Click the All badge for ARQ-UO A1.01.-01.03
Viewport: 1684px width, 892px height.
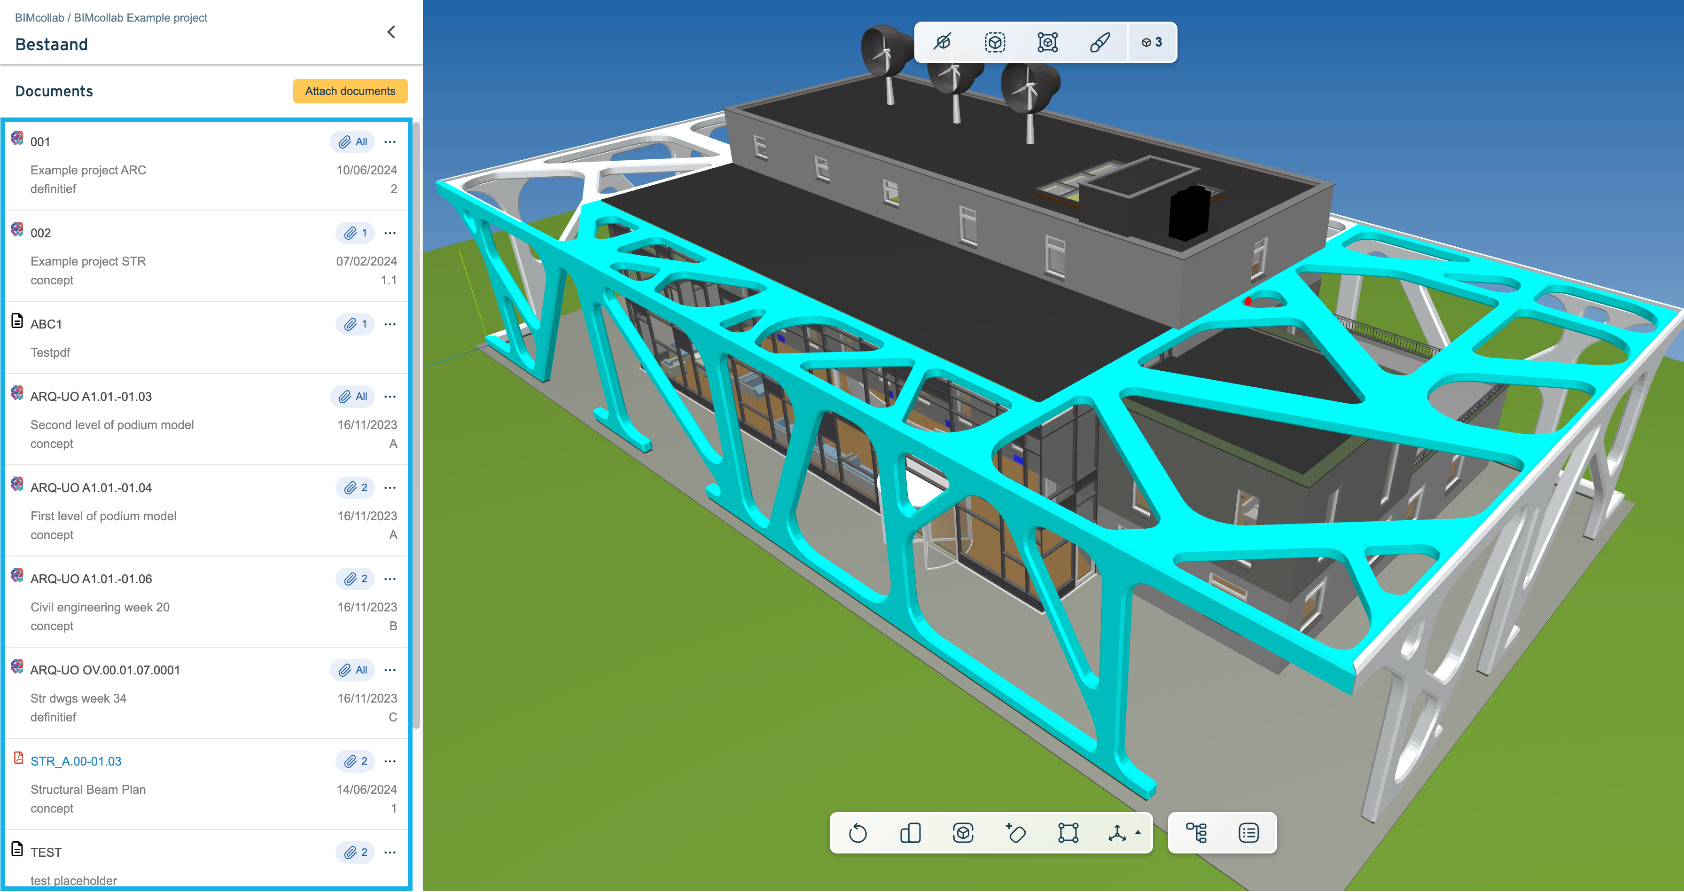click(352, 396)
